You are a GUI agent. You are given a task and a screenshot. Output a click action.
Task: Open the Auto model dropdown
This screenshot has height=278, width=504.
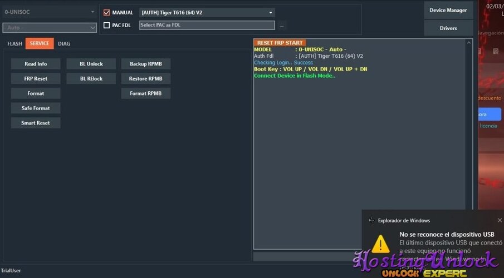(x=50, y=28)
